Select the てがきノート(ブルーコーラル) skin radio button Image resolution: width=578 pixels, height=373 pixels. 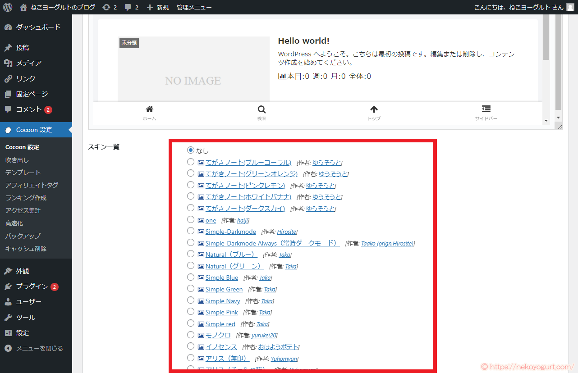[191, 162]
